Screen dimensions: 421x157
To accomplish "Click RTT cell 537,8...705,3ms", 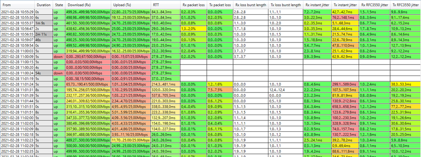I will [165, 95].
